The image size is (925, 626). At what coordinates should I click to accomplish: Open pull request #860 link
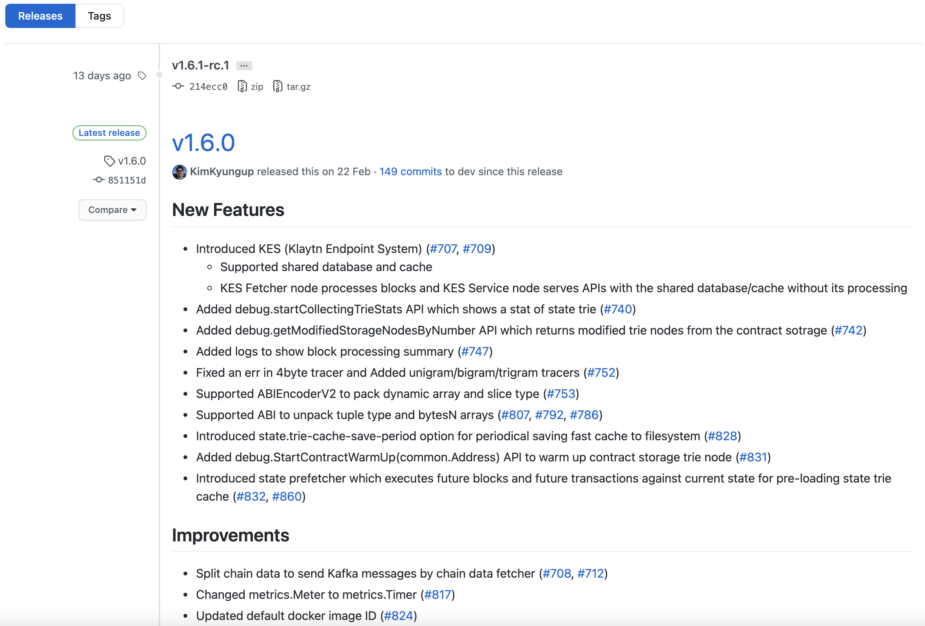tap(287, 496)
